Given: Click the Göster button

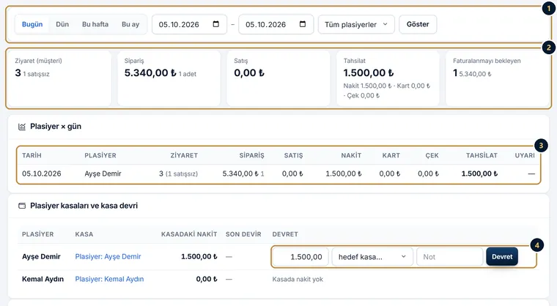Looking at the screenshot, I should (418, 24).
